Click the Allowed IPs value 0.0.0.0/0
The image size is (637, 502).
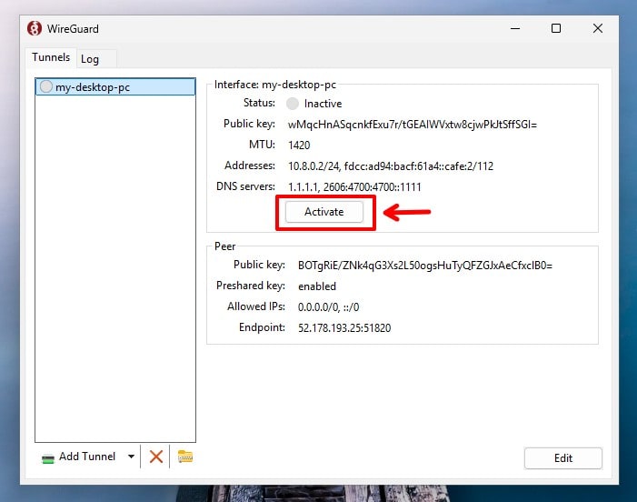(x=318, y=307)
